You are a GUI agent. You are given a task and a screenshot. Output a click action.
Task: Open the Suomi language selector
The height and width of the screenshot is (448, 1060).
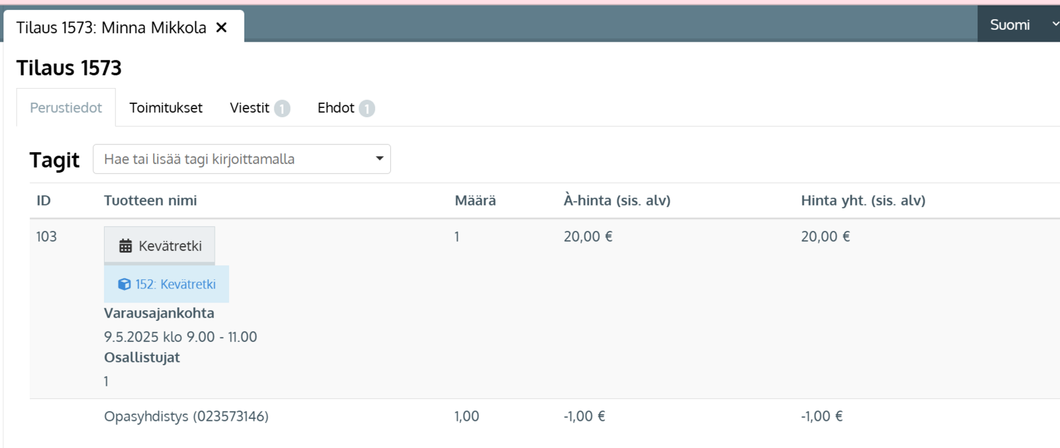(1010, 24)
